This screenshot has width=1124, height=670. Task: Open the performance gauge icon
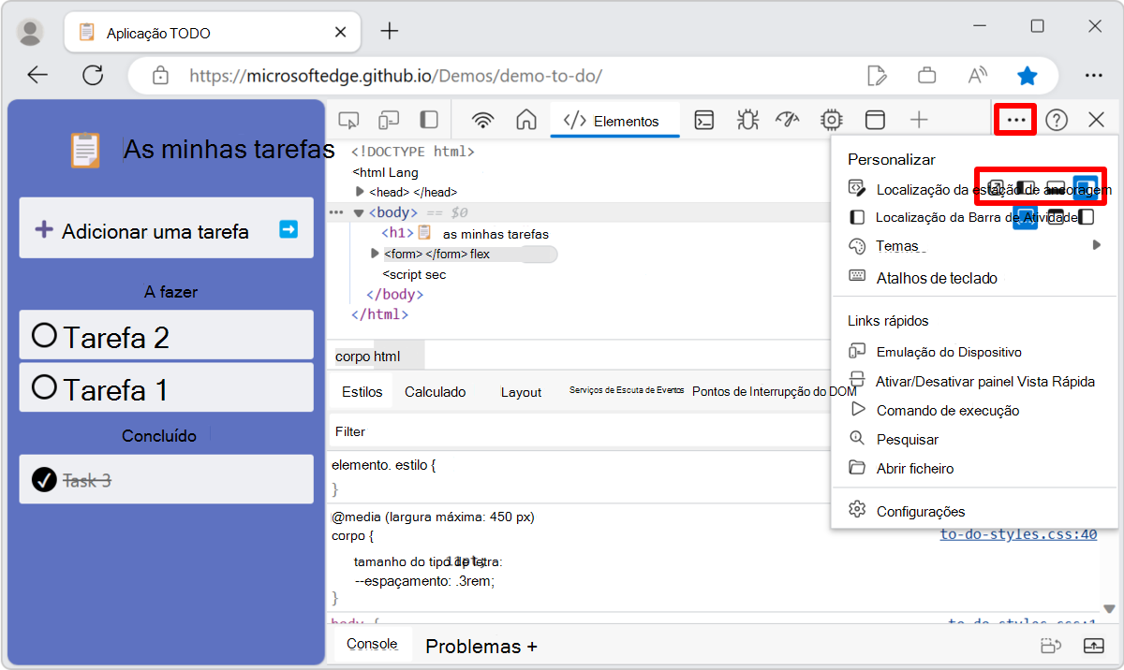point(786,120)
